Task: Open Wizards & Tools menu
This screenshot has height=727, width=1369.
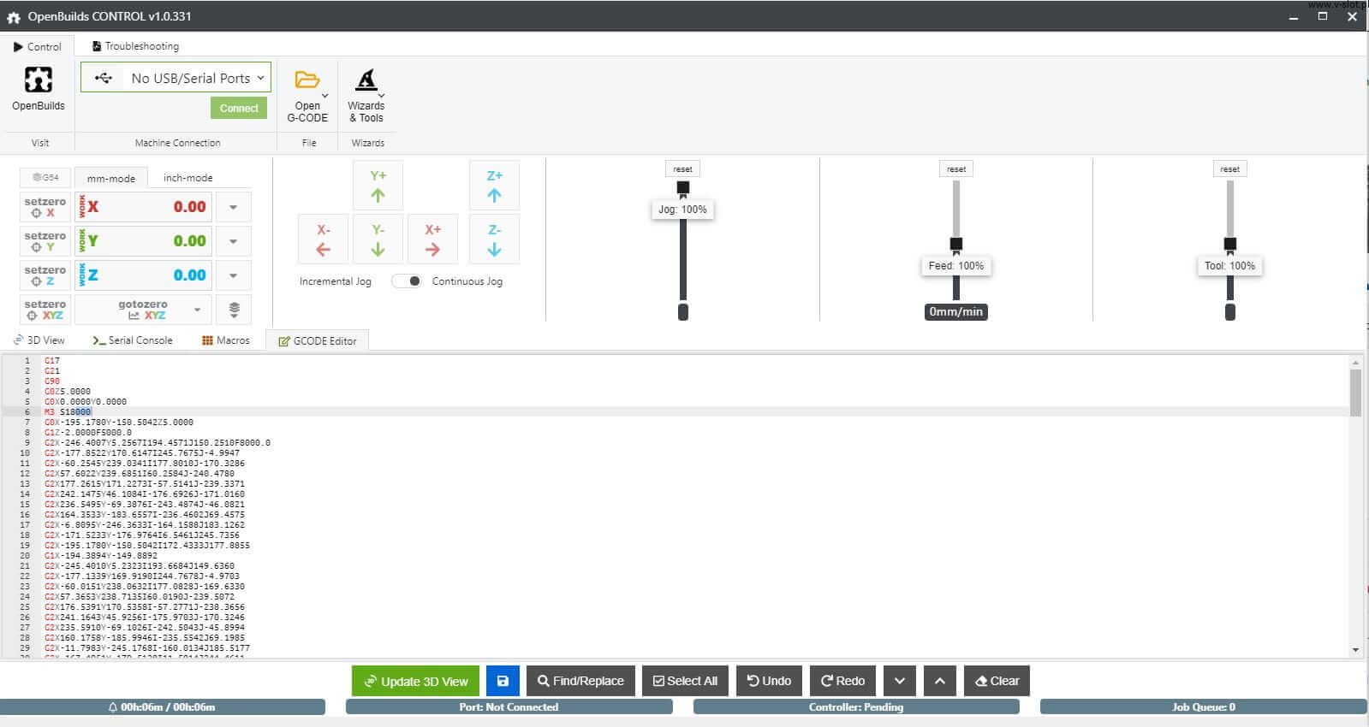Action: click(366, 80)
